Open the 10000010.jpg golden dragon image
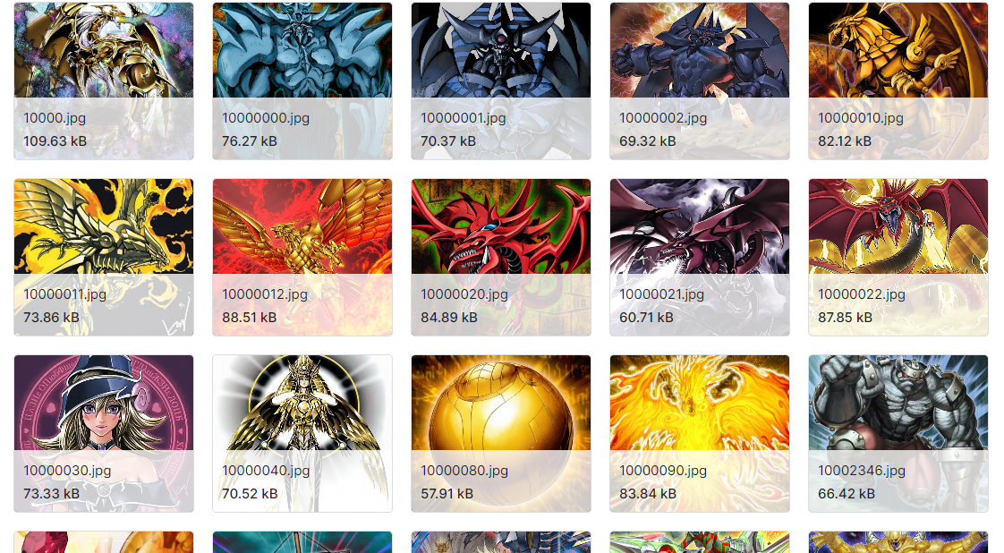 [898, 81]
